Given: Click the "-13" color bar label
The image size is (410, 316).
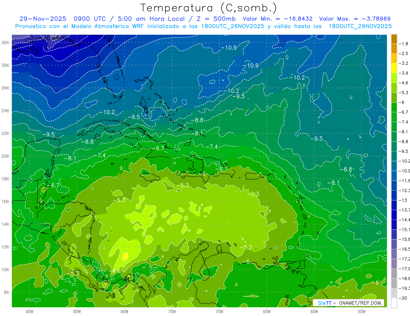Looking at the screenshot, I should pyautogui.click(x=403, y=200).
